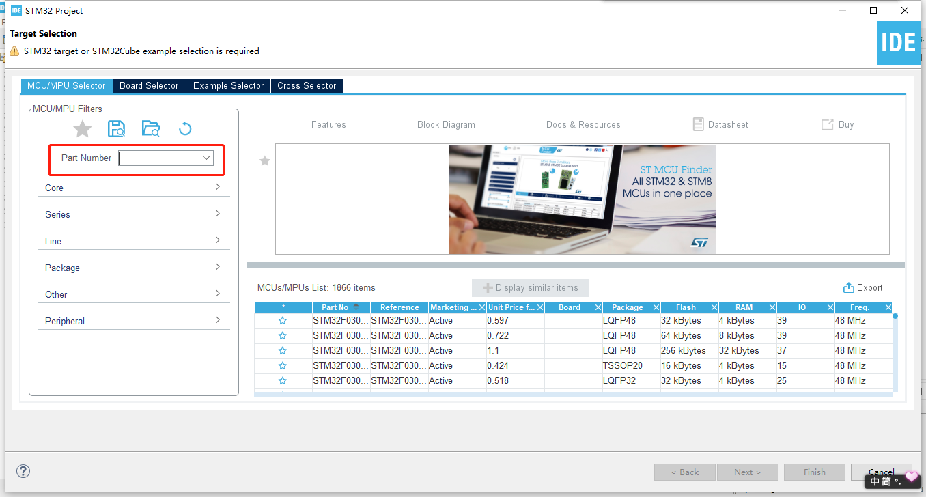Open the help question mark icon
Image resolution: width=926 pixels, height=497 pixels.
click(x=23, y=471)
